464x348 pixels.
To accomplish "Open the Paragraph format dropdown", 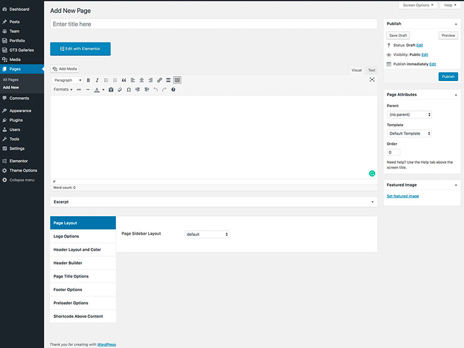I will [x=67, y=80].
